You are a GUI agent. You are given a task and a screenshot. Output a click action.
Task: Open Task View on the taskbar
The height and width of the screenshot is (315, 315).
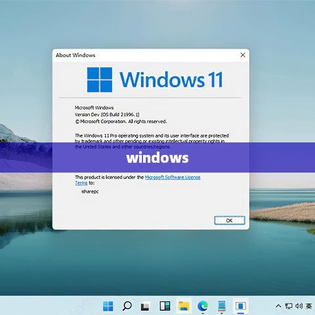pos(145,306)
